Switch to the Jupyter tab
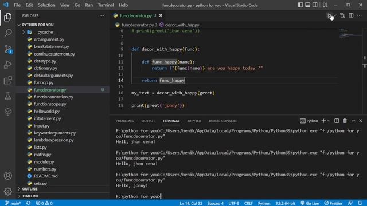The height and width of the screenshot is (206, 367). 194,121
